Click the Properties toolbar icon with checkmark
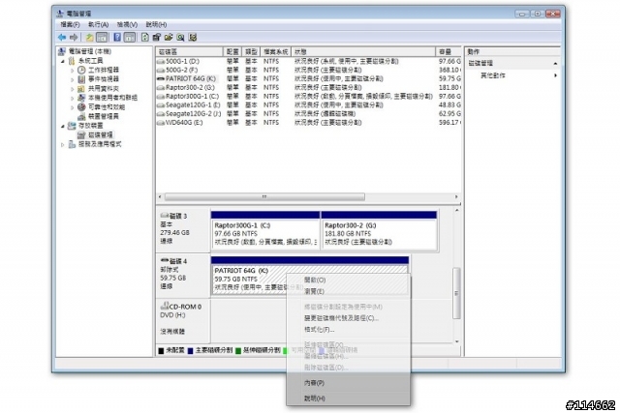Screen dimensions: 620x413 (157, 37)
